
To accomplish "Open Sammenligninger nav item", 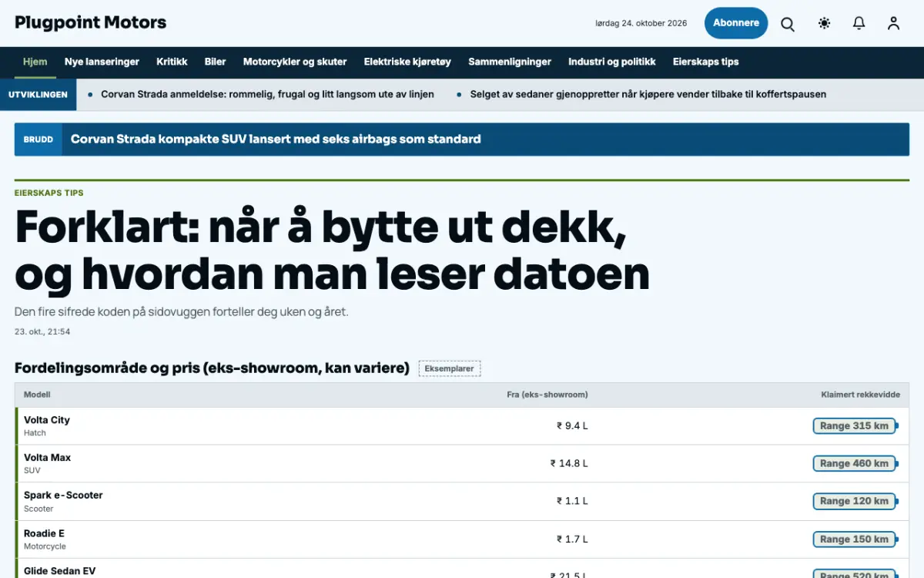I will (x=510, y=62).
